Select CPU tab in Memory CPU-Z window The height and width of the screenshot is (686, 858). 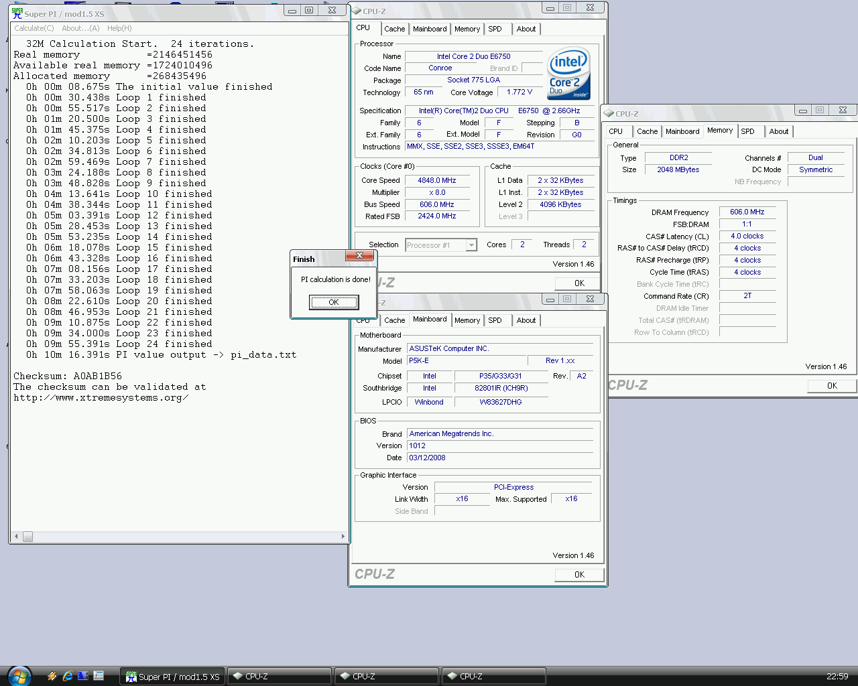click(x=616, y=131)
